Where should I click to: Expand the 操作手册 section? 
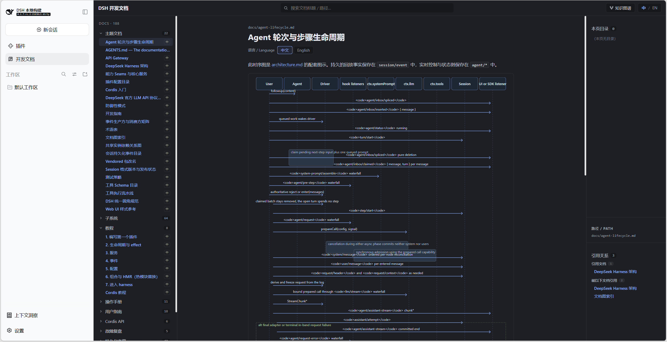point(136,302)
